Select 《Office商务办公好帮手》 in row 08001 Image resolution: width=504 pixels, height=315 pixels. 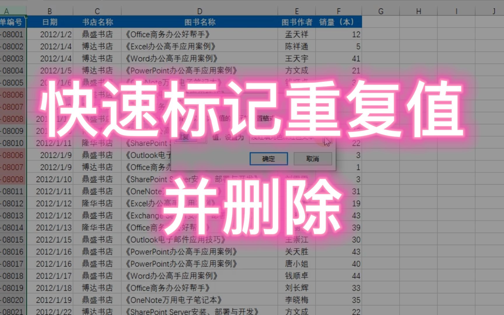click(199, 34)
